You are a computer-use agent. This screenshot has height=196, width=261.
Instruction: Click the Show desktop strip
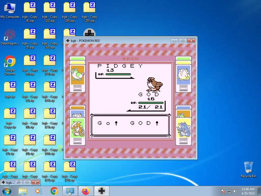click(x=259, y=191)
